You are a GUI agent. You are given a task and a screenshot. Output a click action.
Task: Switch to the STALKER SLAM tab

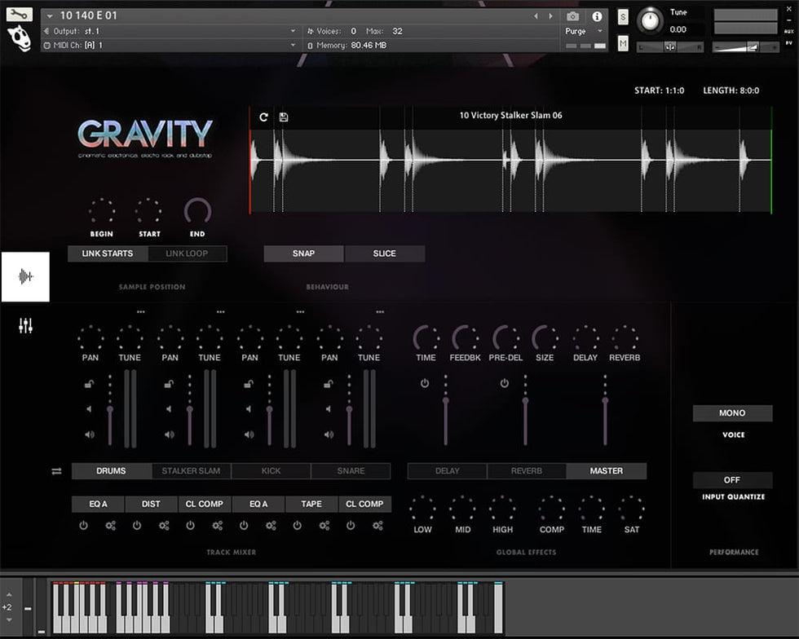tap(191, 471)
